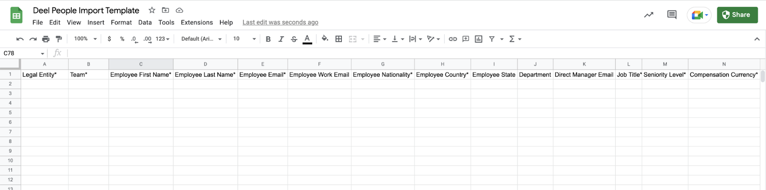Viewport: 766px width, 190px height.
Task: Open the fill color paint bucket
Action: [x=325, y=39]
